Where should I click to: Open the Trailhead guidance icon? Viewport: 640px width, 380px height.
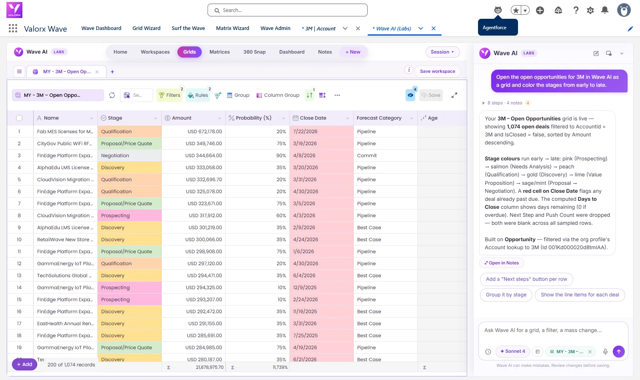pyautogui.click(x=558, y=10)
